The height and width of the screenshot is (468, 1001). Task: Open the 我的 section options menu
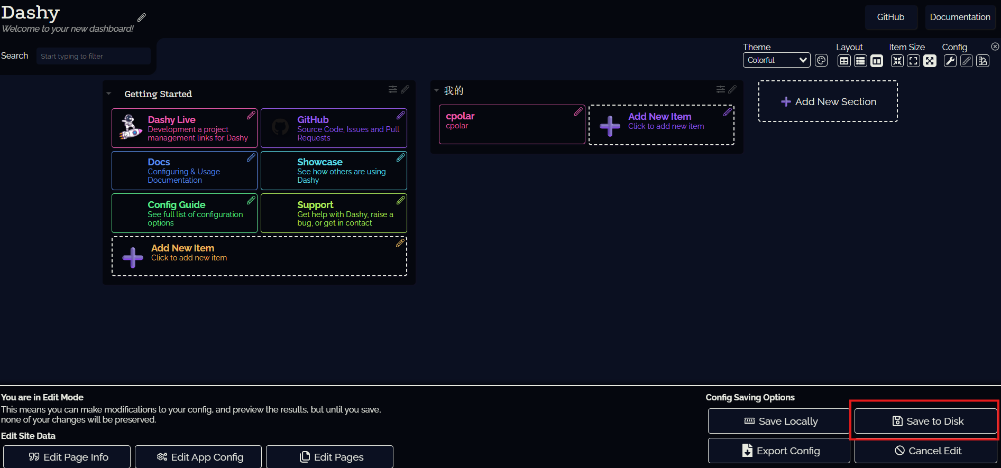coord(721,89)
